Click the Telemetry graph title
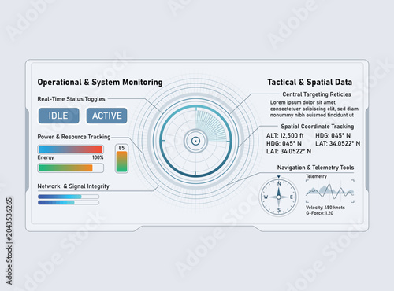Screen dimensions: 394x291 pyautogui.click(x=316, y=176)
